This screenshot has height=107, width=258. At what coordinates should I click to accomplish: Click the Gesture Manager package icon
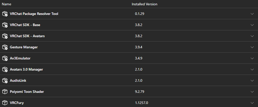pos(5,47)
